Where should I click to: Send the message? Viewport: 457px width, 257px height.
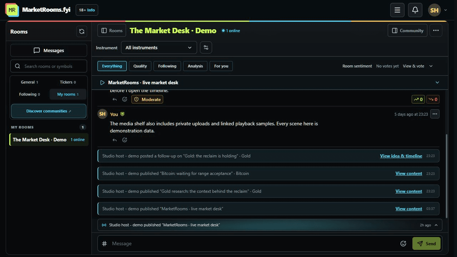coord(426,243)
